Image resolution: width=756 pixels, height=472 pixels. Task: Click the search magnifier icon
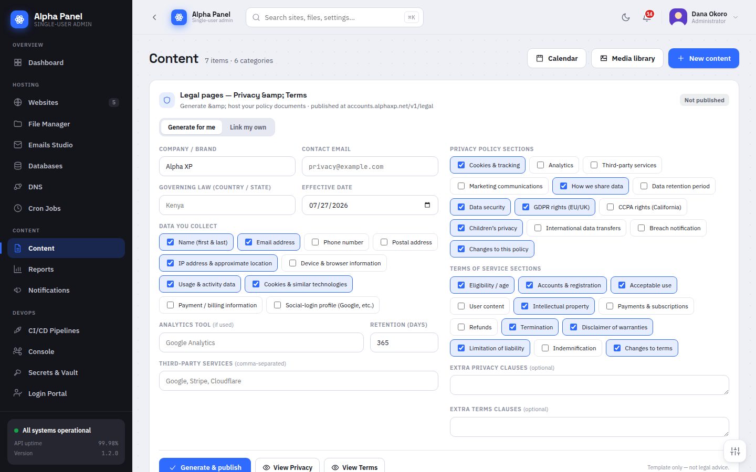256,17
